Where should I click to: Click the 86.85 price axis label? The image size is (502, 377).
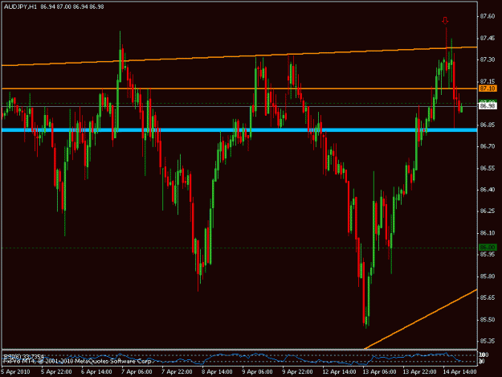coord(488,125)
